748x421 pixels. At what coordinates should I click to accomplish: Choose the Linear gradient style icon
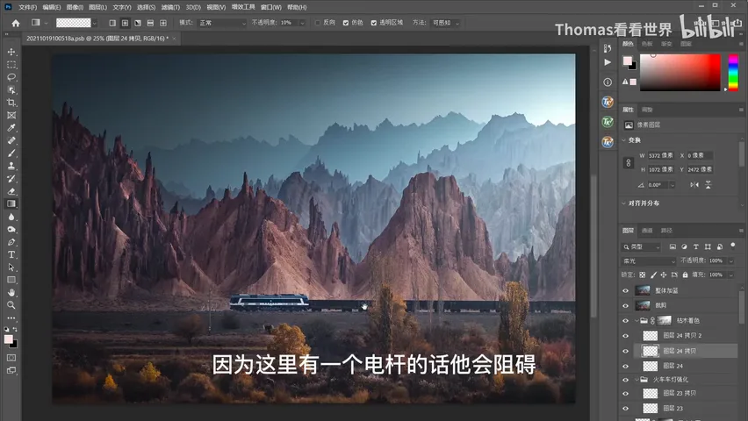(x=112, y=23)
